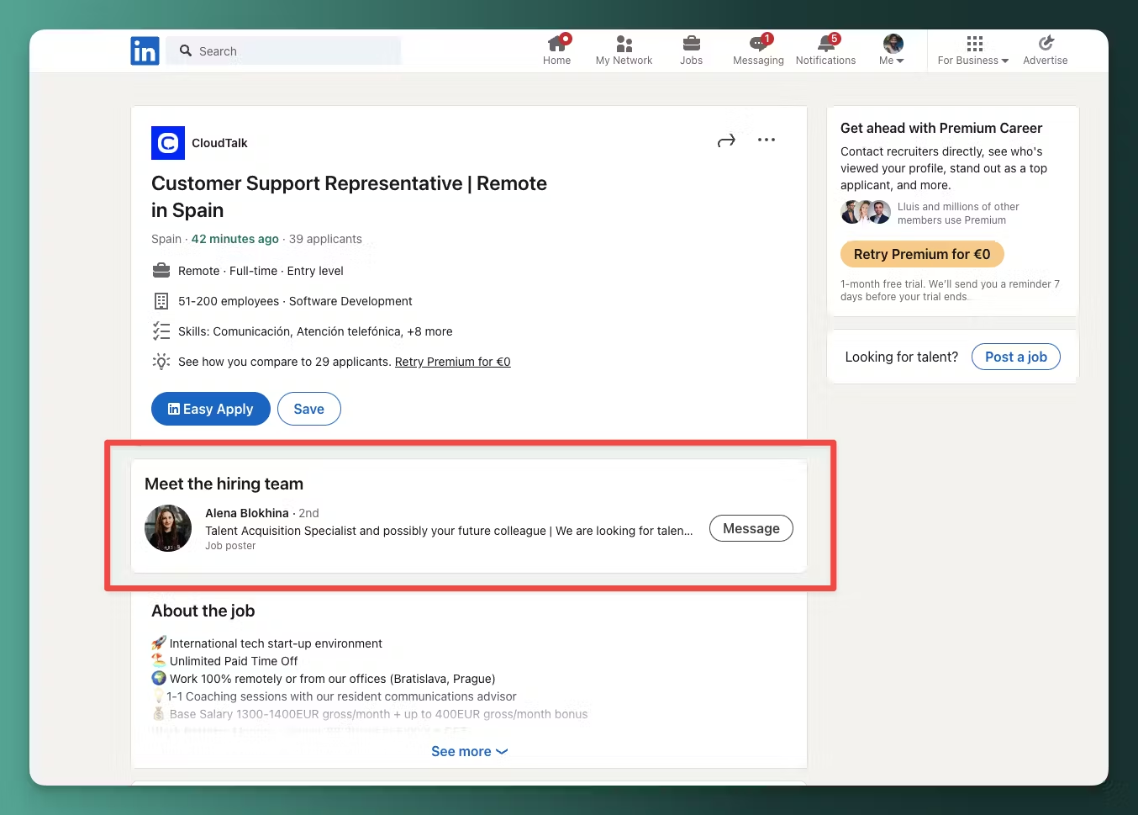Save the Customer Support Representative job
Image resolution: width=1138 pixels, height=815 pixels.
pos(308,409)
